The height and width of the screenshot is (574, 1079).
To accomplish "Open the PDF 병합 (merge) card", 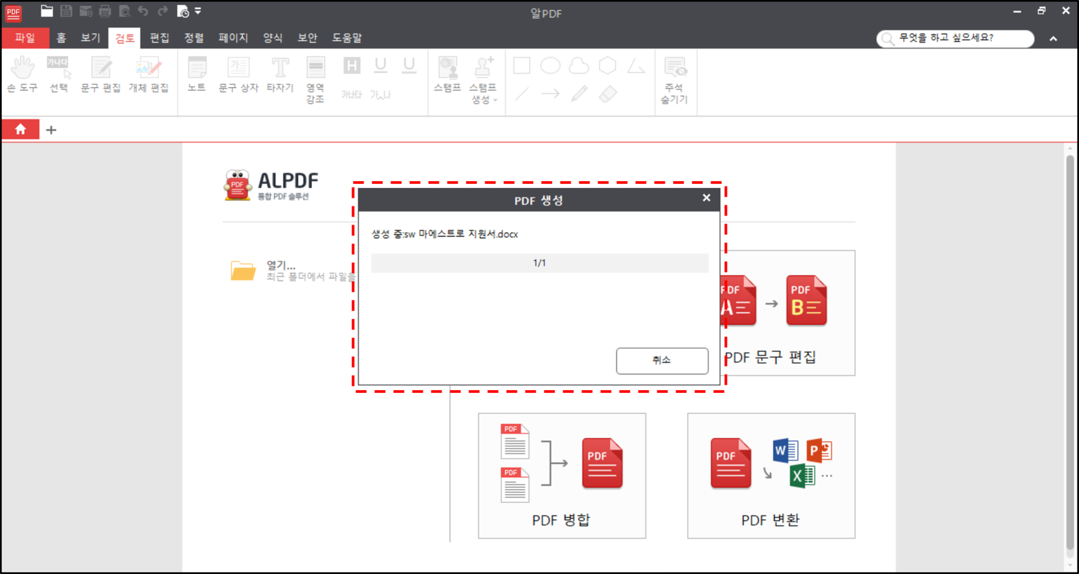I will [562, 476].
